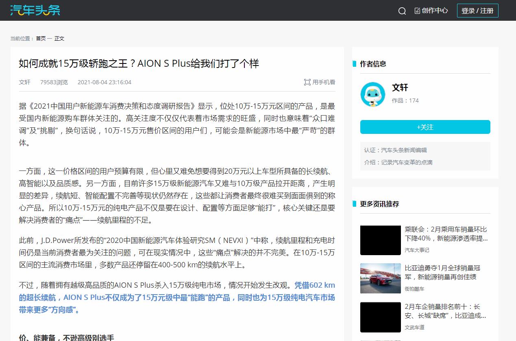
Task: Open the 乘联会 news thumbnail
Action: (x=381, y=240)
